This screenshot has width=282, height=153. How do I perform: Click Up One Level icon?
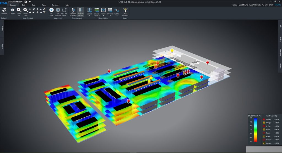[64, 10]
